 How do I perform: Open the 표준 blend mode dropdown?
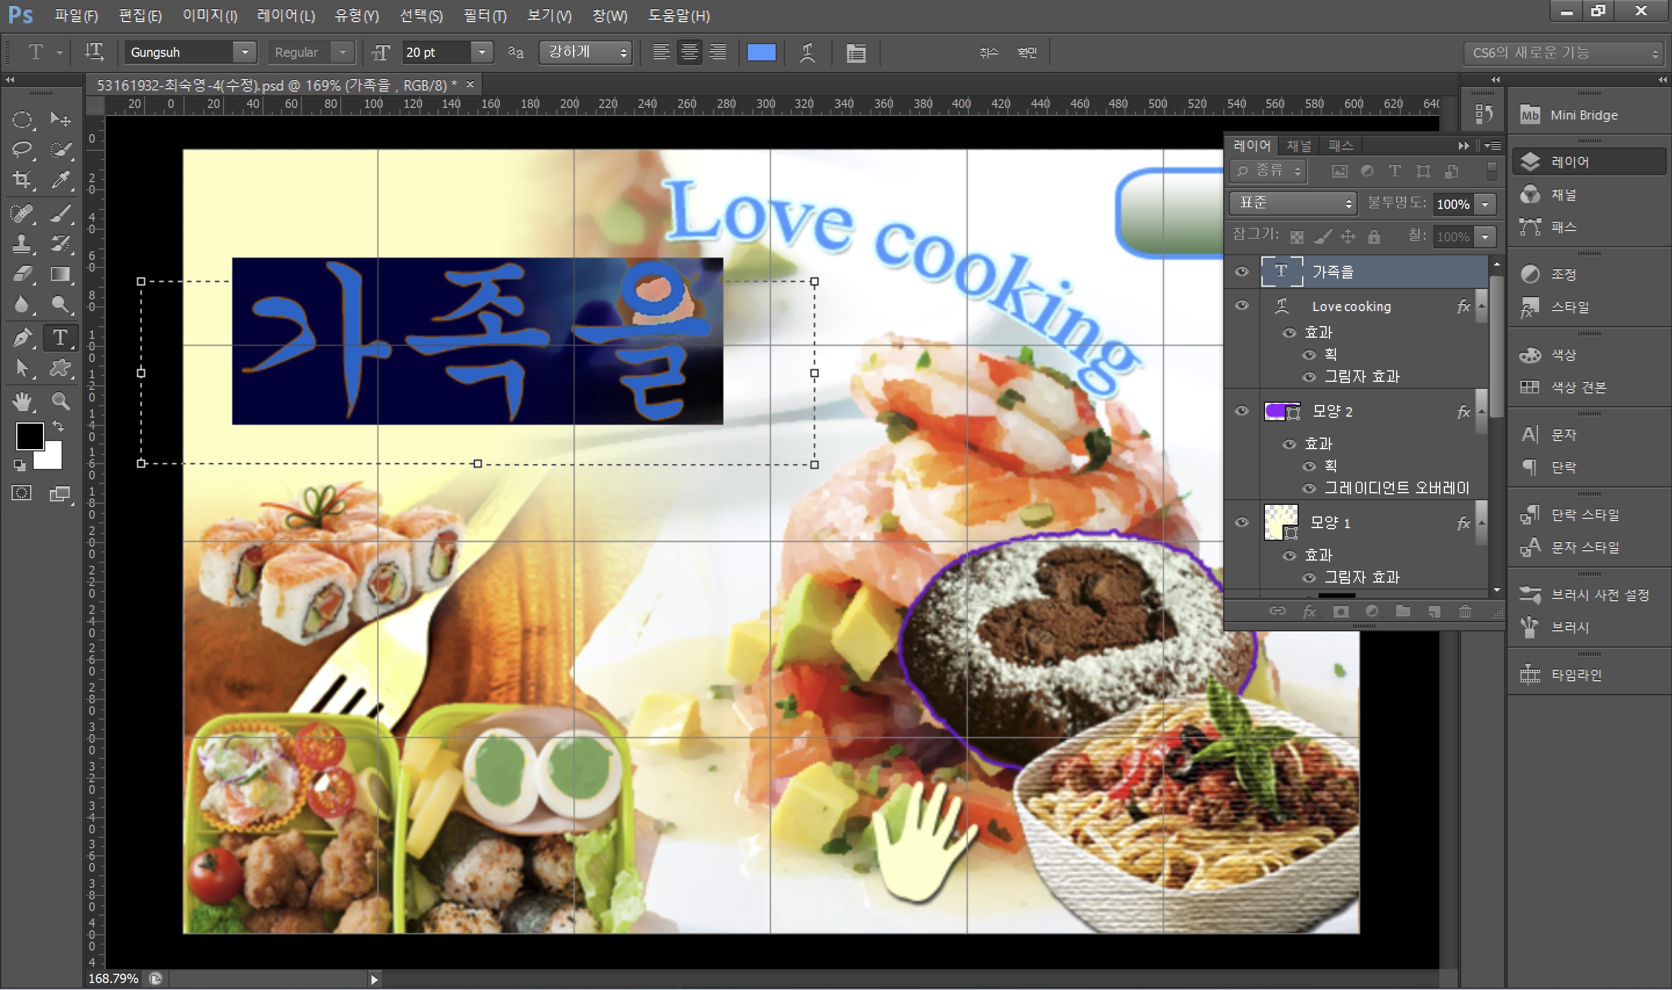(x=1292, y=203)
